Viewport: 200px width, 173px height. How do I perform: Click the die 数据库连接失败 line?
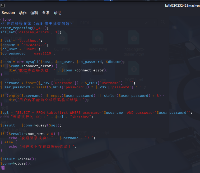tap(58, 70)
